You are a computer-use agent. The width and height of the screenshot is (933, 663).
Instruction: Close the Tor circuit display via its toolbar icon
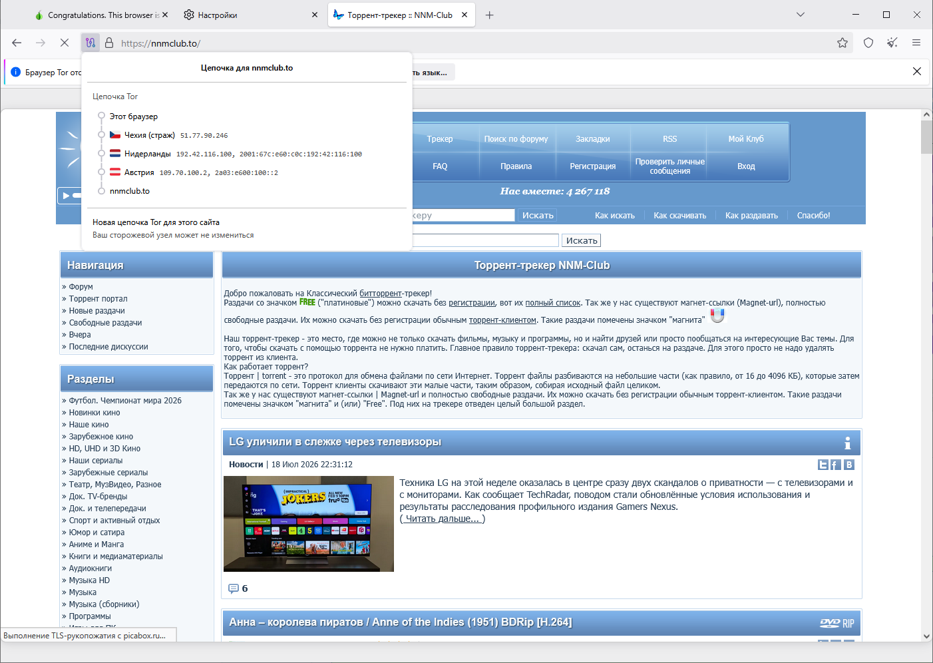[x=91, y=43]
